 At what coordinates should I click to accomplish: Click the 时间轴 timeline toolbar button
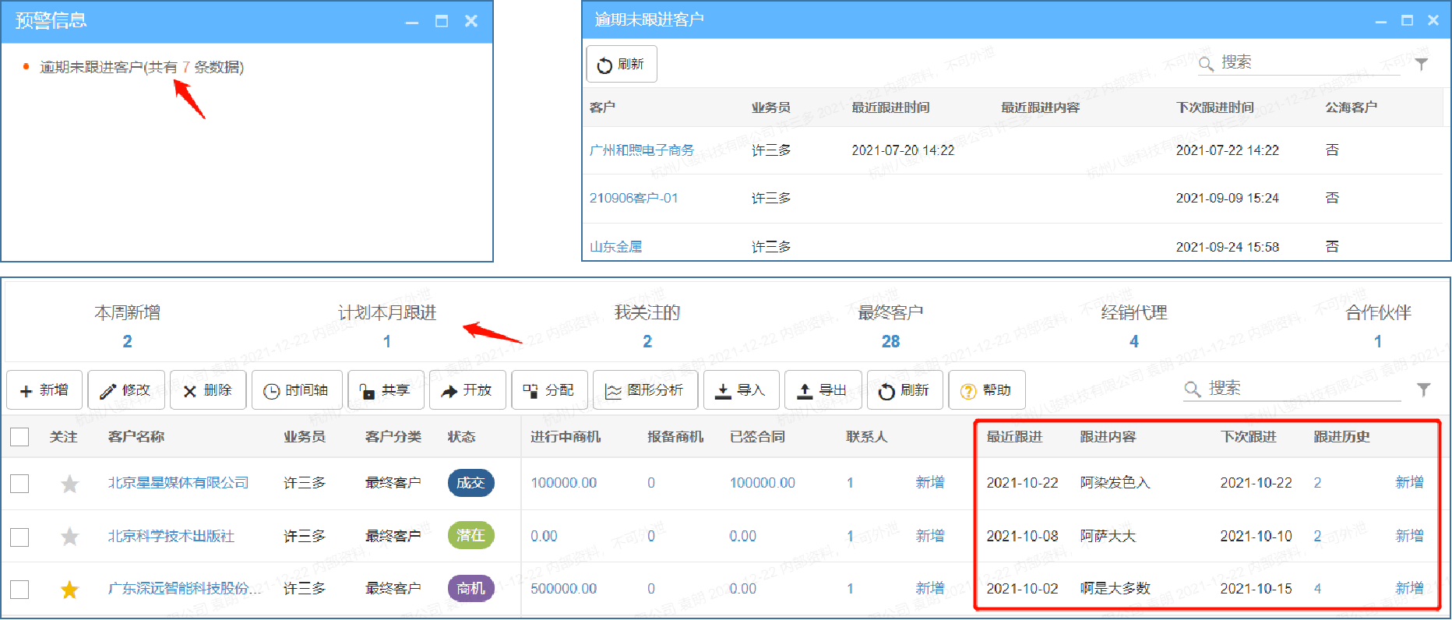pos(296,390)
